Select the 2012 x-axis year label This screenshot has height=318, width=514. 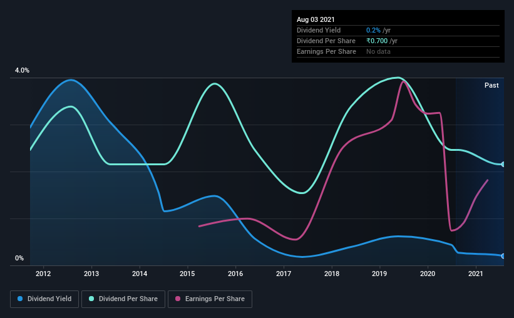43,274
